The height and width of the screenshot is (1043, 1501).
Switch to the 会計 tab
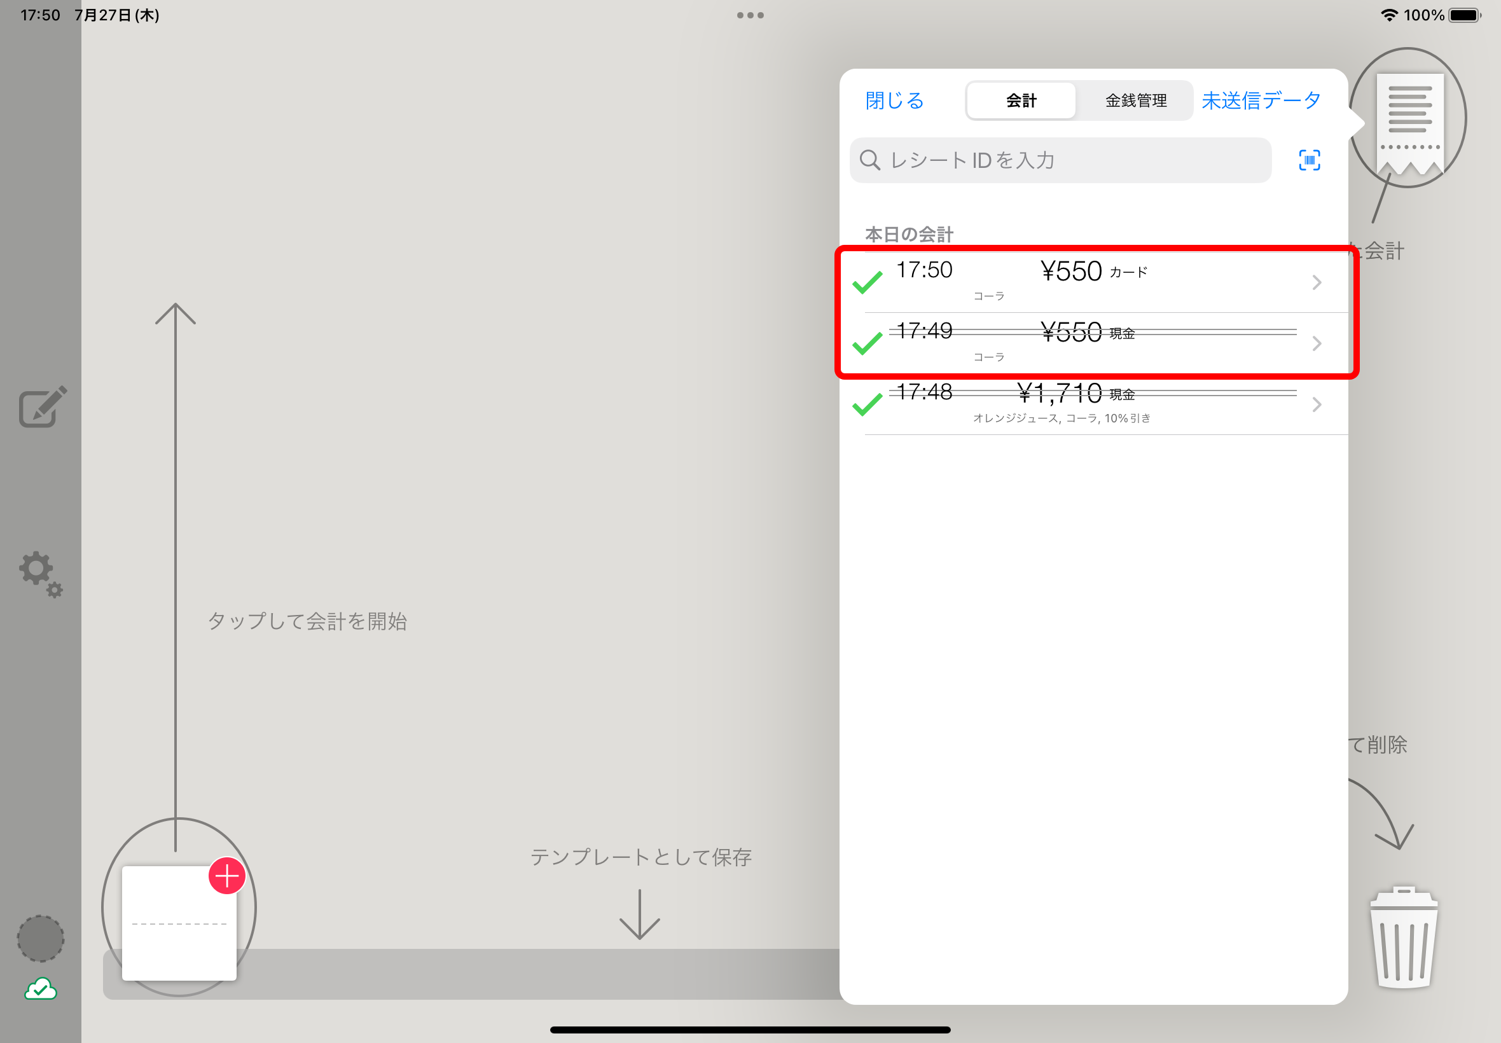[1021, 100]
